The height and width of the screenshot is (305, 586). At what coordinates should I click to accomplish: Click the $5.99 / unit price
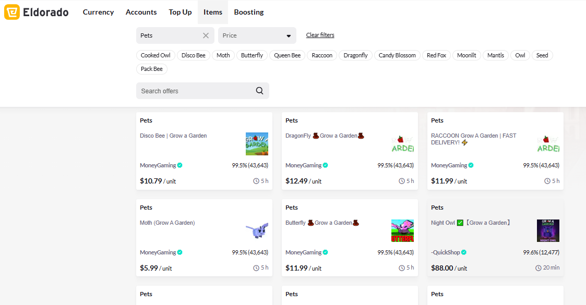click(x=156, y=268)
